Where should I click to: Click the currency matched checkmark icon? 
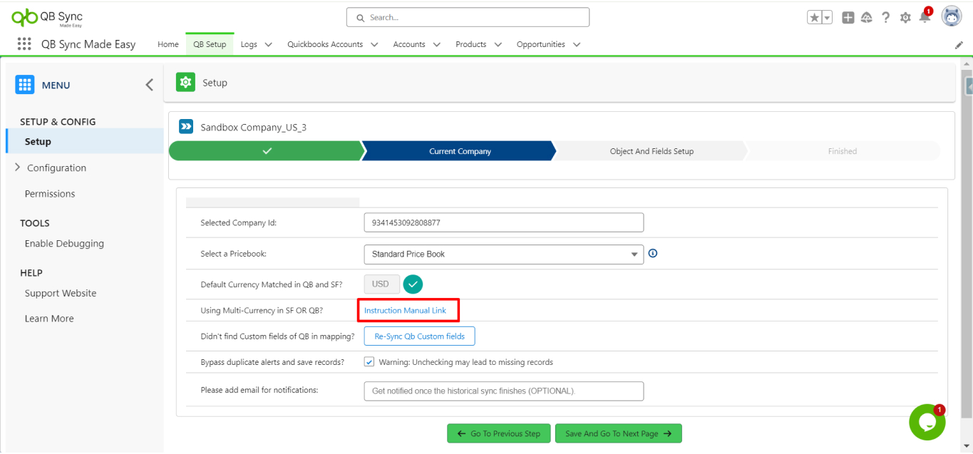coord(413,284)
